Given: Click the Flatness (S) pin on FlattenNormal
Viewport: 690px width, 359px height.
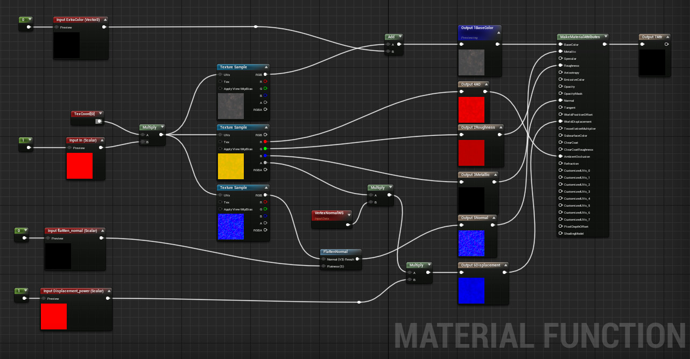Looking at the screenshot, I should [323, 266].
